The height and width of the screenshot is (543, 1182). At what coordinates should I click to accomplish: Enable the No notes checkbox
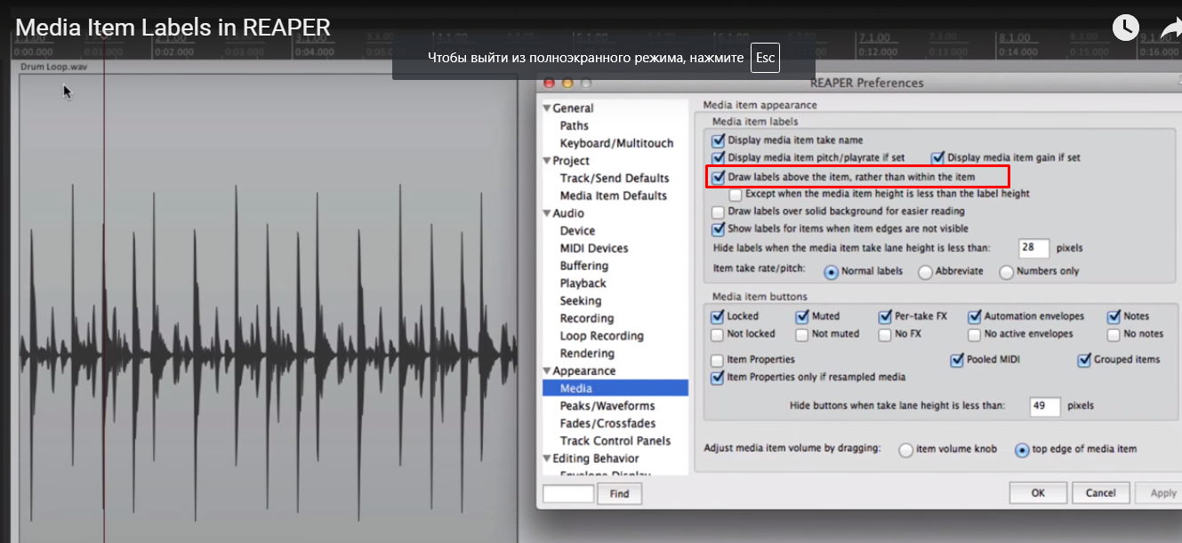coord(1114,334)
